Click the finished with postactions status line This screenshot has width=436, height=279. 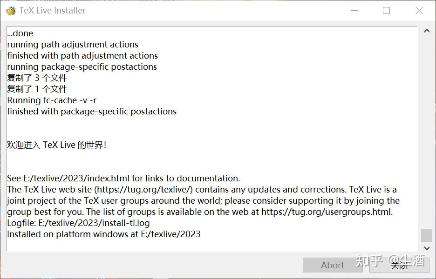coord(91,111)
